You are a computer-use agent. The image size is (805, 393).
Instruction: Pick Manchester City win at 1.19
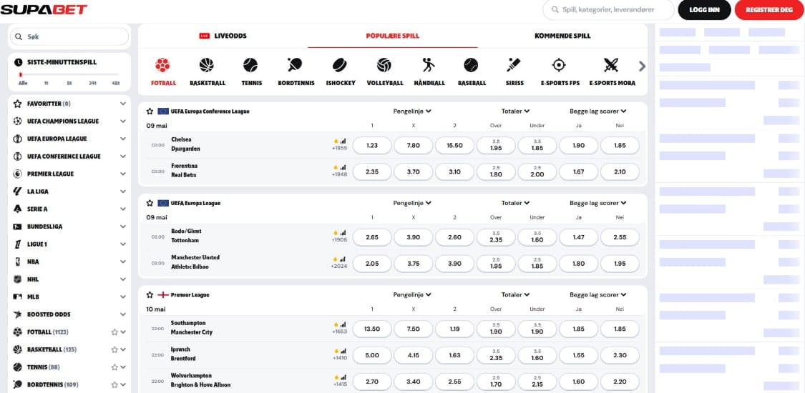pyautogui.click(x=454, y=329)
